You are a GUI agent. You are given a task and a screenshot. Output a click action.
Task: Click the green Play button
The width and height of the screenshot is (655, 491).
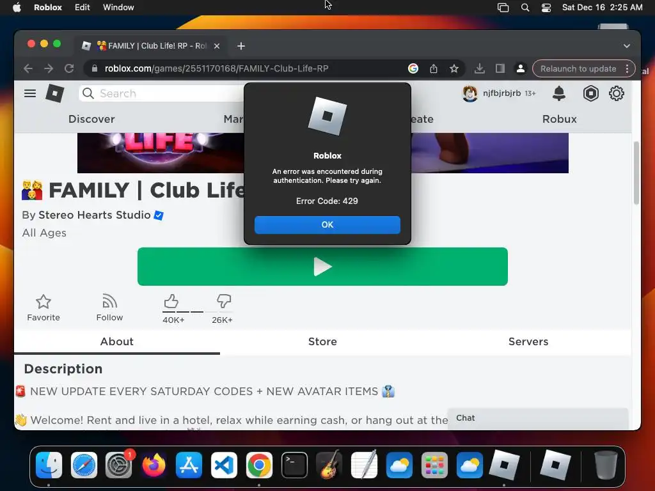click(x=322, y=267)
